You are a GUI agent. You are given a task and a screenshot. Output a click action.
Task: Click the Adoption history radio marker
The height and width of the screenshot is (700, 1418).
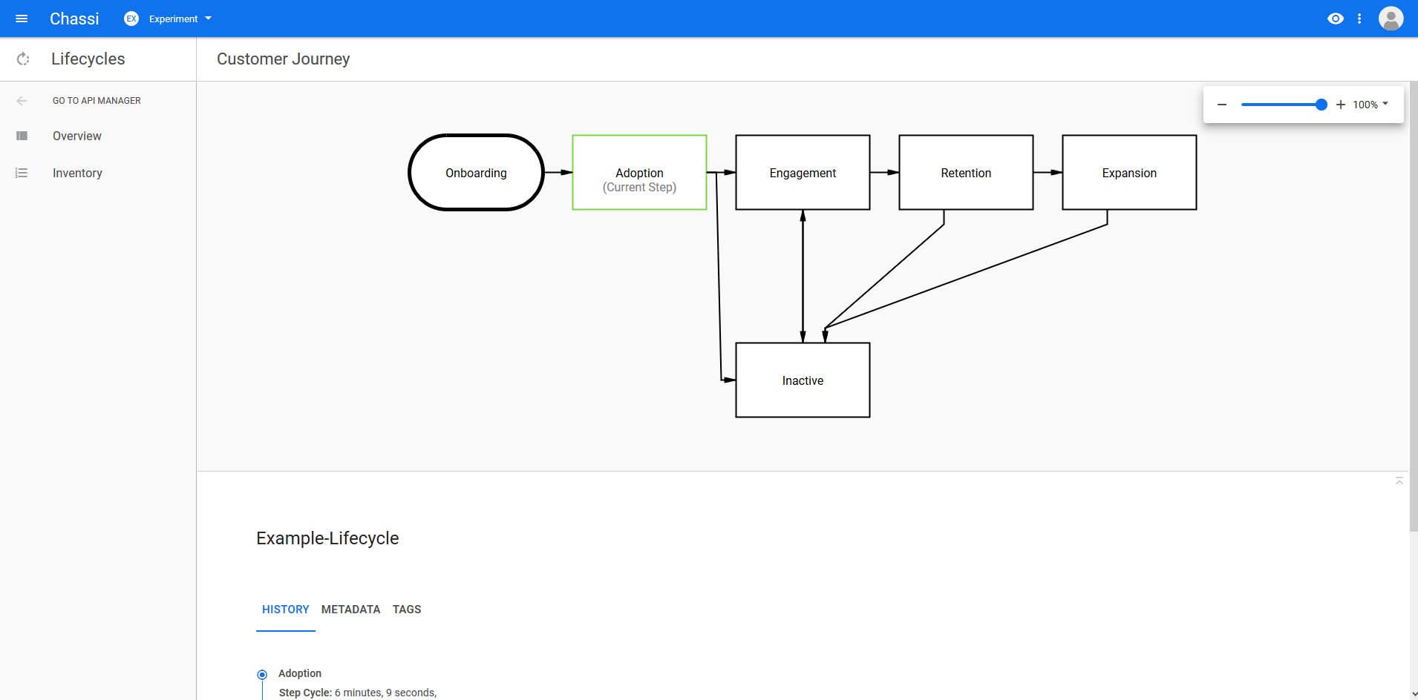[262, 675]
